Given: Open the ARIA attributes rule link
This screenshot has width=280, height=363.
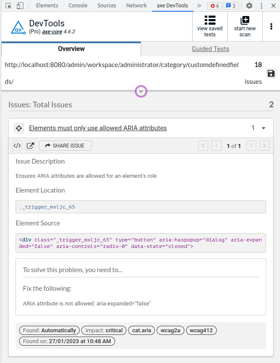Looking at the screenshot, I should (98, 128).
